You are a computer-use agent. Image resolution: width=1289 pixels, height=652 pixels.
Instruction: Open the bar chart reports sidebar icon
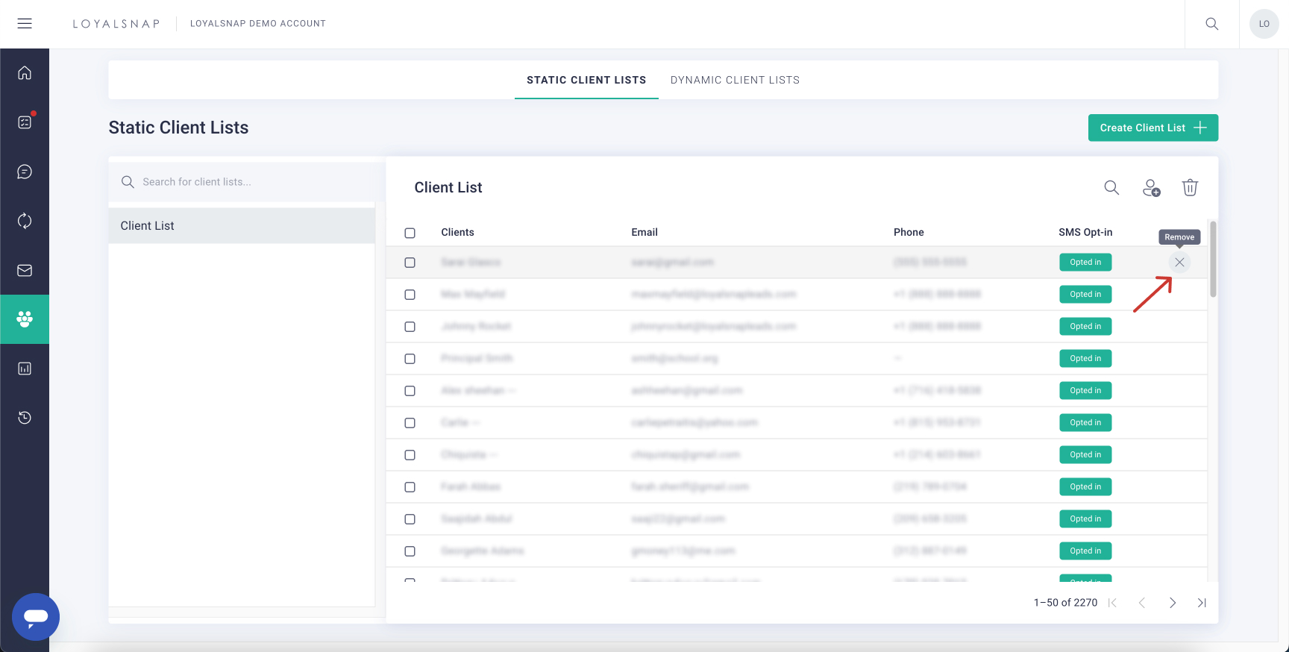click(25, 369)
